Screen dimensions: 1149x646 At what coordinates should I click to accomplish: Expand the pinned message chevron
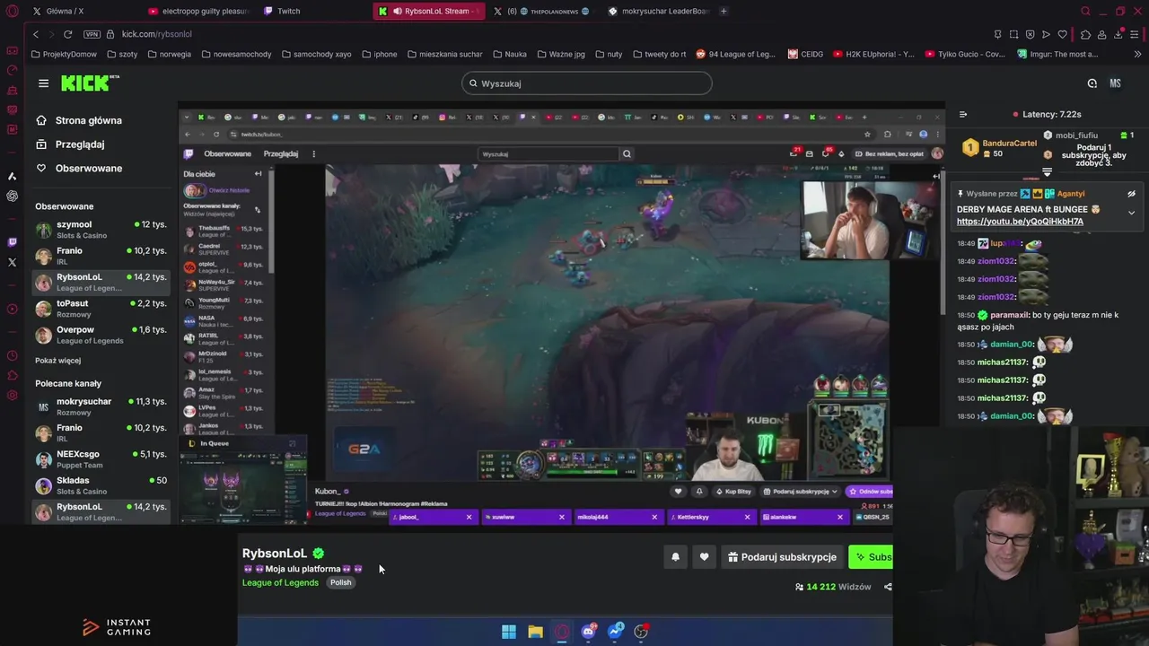(x=1131, y=213)
